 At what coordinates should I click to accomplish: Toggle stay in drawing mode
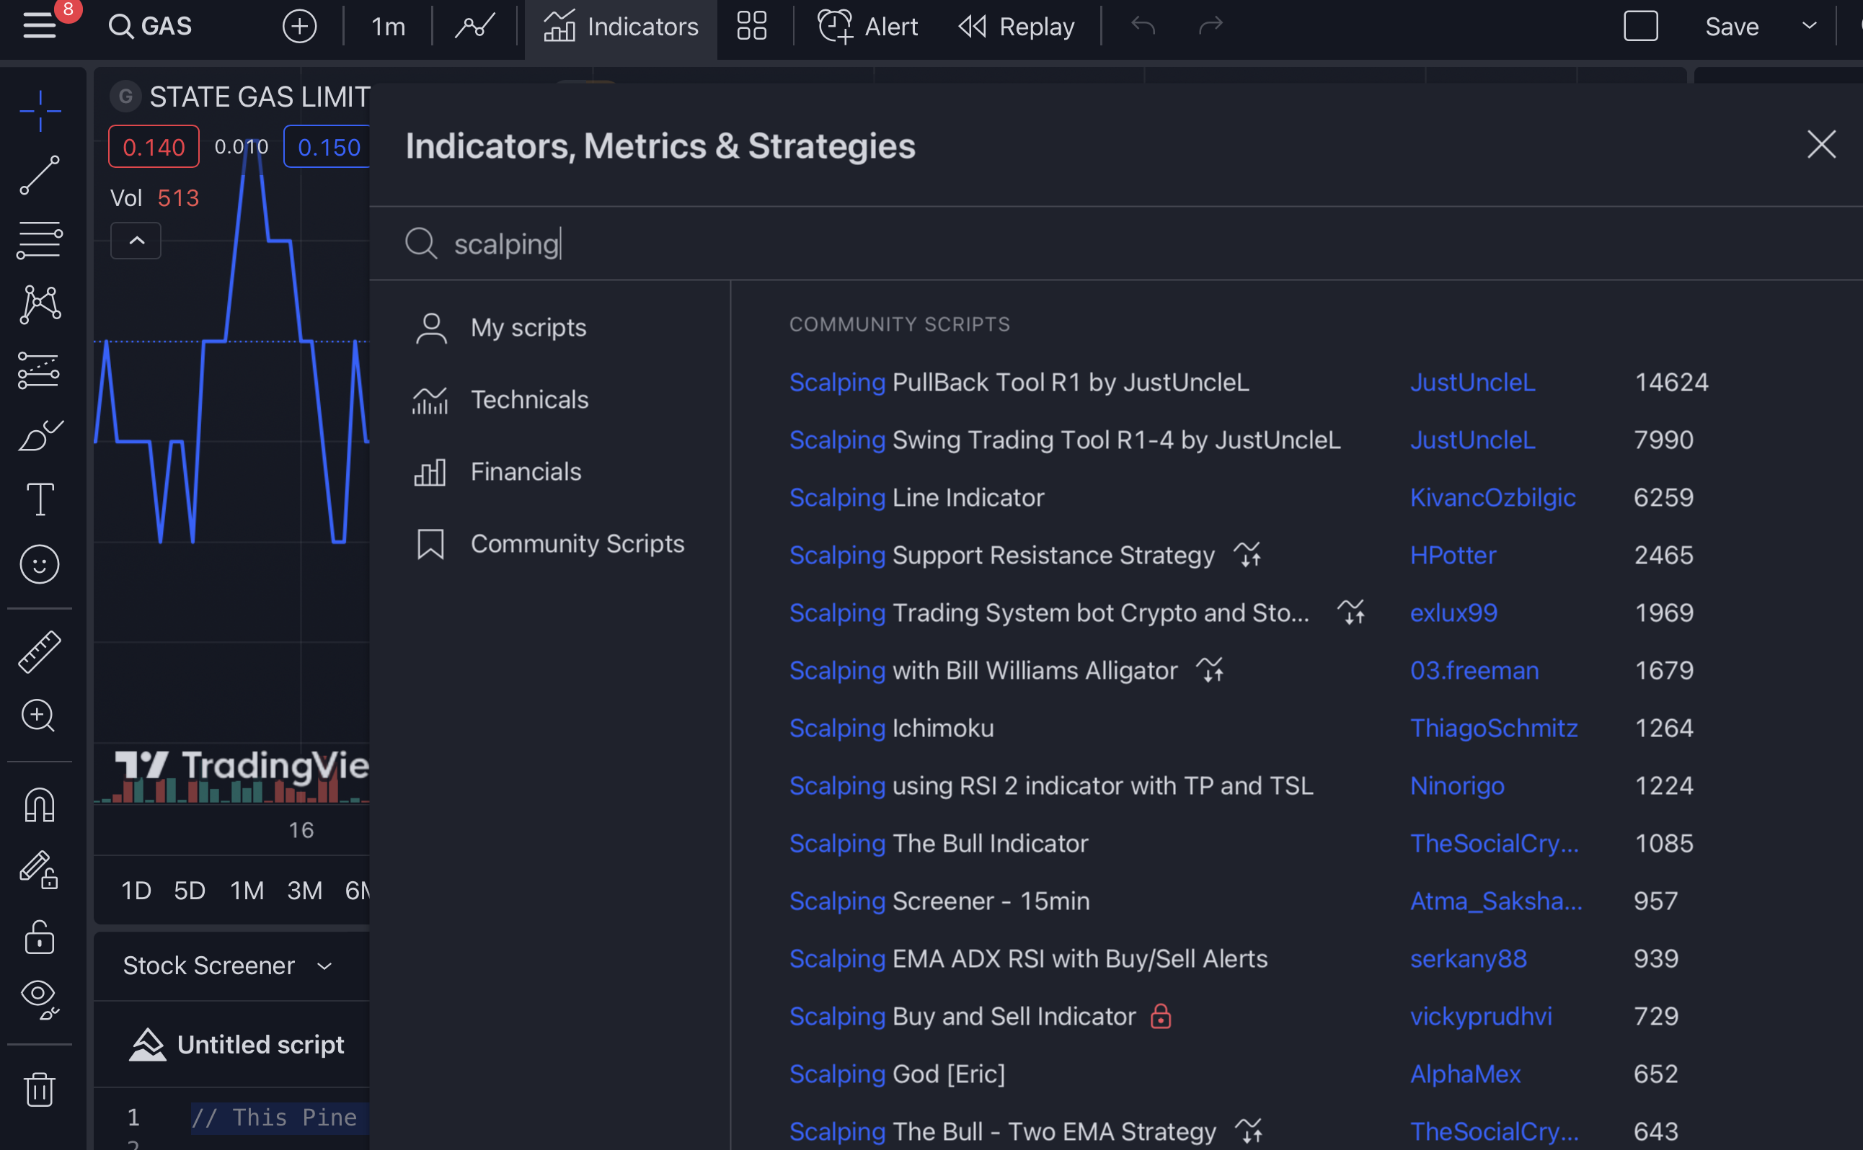pos(40,869)
